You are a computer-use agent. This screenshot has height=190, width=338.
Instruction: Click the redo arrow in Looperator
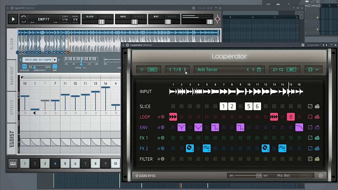[281, 69]
